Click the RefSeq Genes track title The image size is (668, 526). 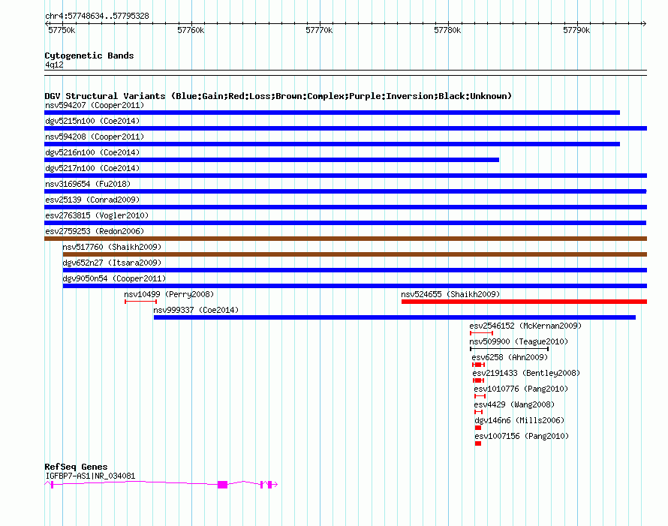coord(76,467)
